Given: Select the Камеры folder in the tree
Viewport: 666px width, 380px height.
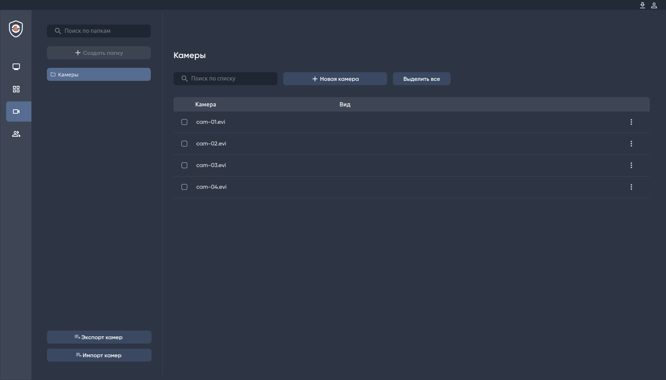Looking at the screenshot, I should coord(99,74).
